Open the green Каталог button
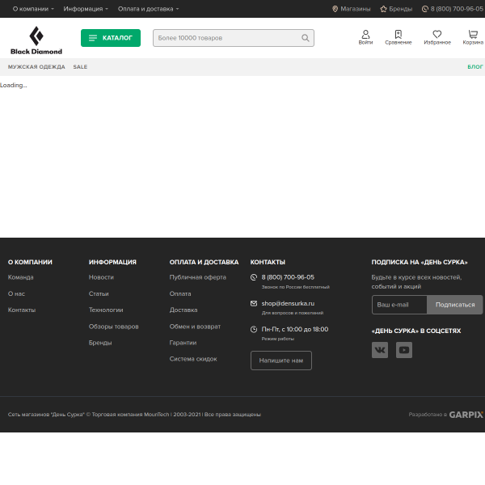This screenshot has width=485, height=485. point(111,38)
